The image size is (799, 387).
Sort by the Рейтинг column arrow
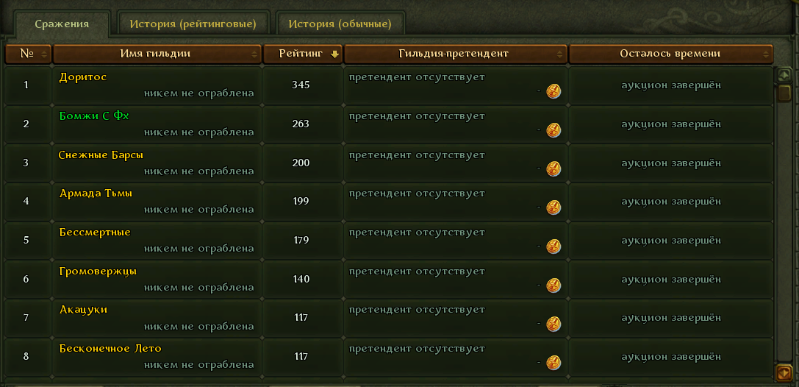coord(334,54)
